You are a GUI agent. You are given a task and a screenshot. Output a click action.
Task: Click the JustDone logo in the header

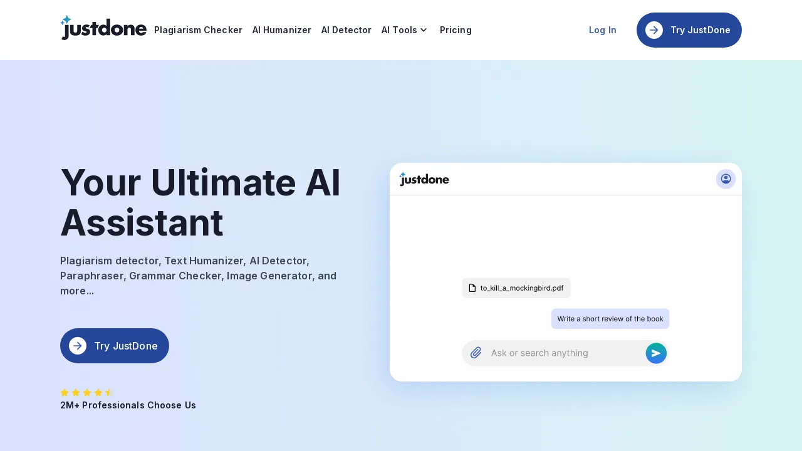point(103,28)
